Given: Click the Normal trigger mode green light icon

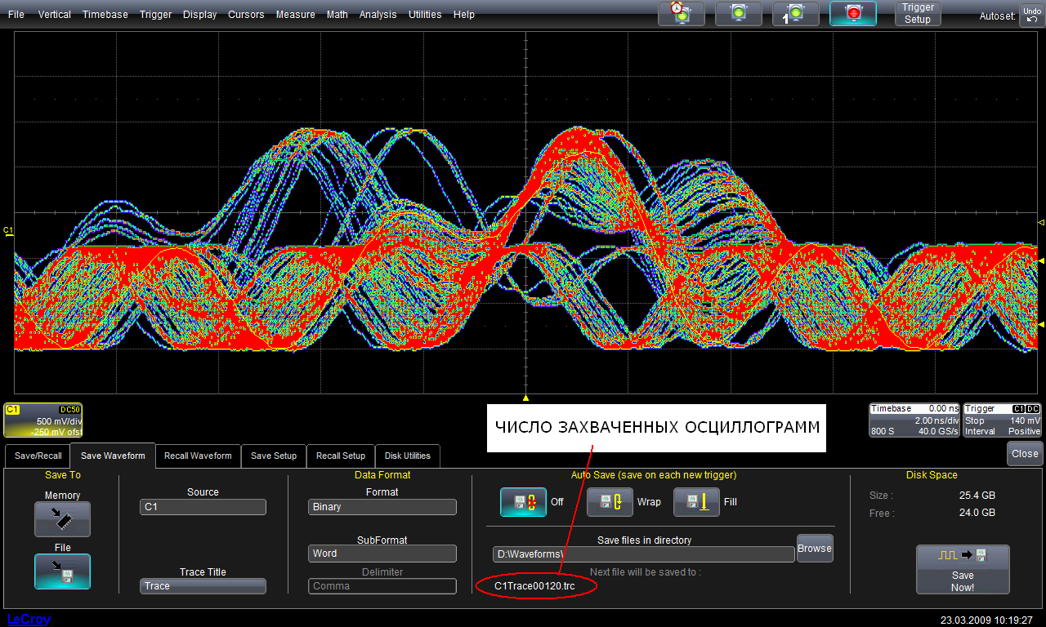Looking at the screenshot, I should (738, 13).
